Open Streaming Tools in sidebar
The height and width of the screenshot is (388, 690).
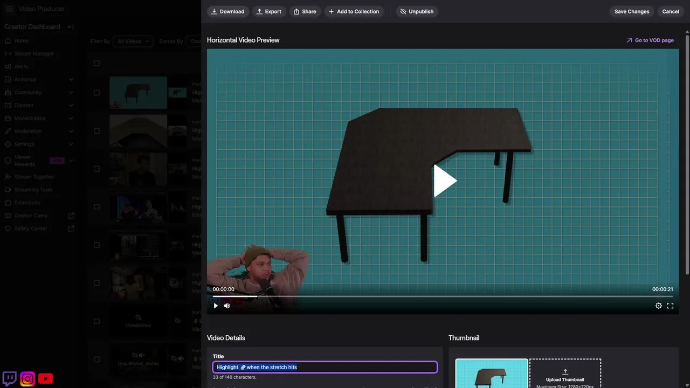point(33,190)
